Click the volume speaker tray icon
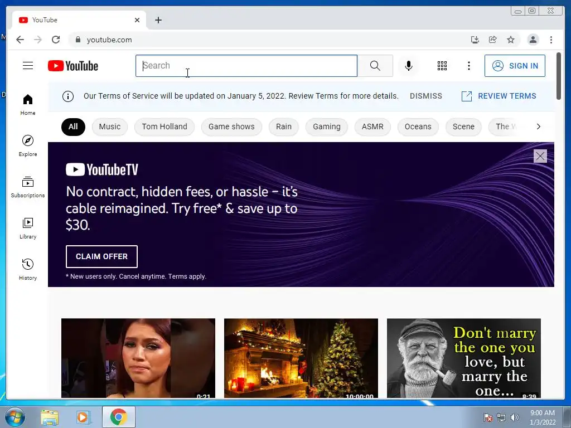Viewport: 571px width, 428px height. (x=515, y=417)
